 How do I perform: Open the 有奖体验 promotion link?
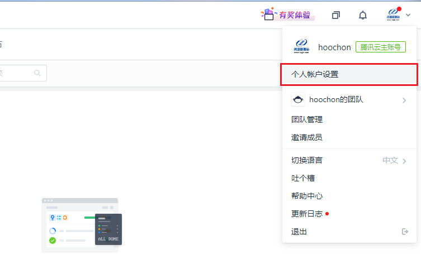pyautogui.click(x=295, y=15)
